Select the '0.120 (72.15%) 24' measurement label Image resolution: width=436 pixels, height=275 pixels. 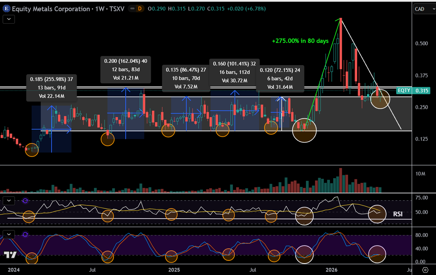tap(280, 70)
